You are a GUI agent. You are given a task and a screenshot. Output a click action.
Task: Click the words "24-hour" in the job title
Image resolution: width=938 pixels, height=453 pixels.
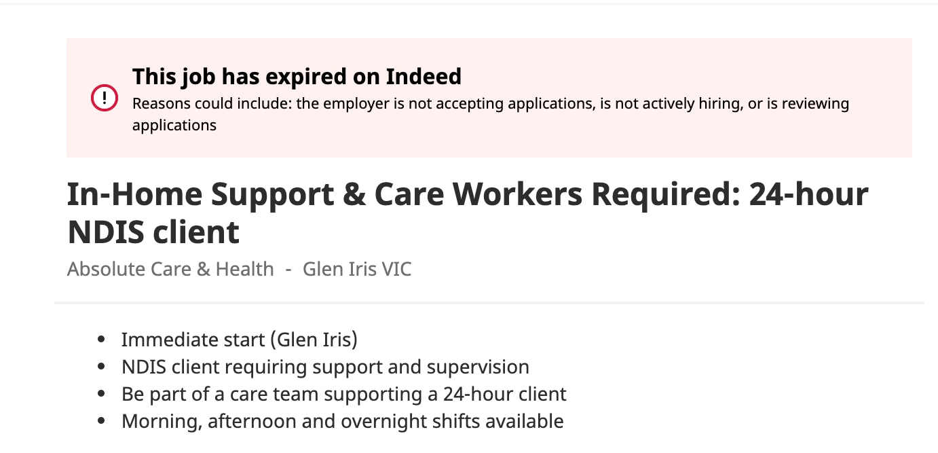click(808, 195)
